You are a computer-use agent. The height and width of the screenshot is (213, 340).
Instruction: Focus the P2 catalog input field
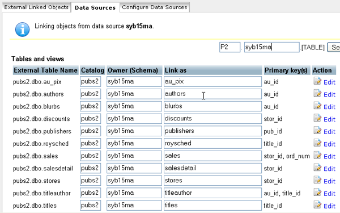[229, 47]
